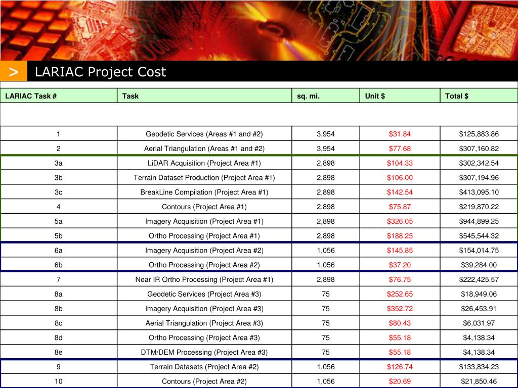
Task: Click unit price $126.74
Action: (400, 366)
